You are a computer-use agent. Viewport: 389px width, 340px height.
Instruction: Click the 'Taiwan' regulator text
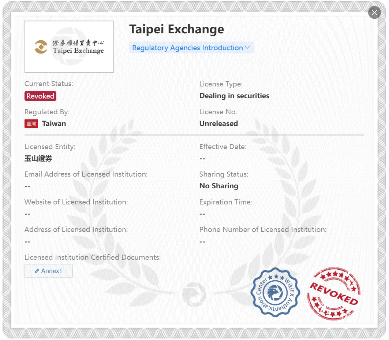[x=54, y=124]
